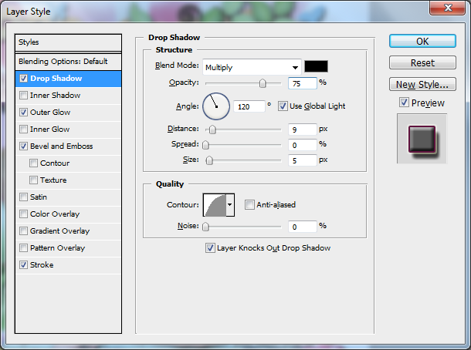Open the Outer Glow settings row
This screenshot has height=350, width=471.
[x=68, y=113]
